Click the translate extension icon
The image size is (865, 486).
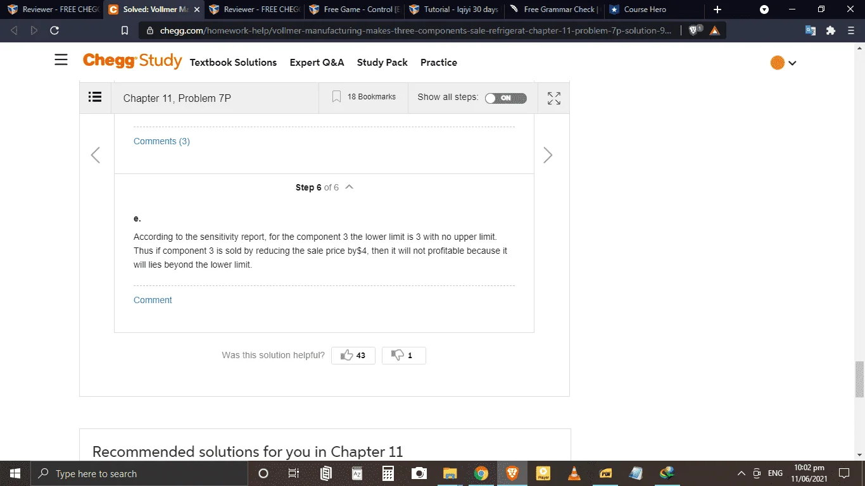(811, 30)
